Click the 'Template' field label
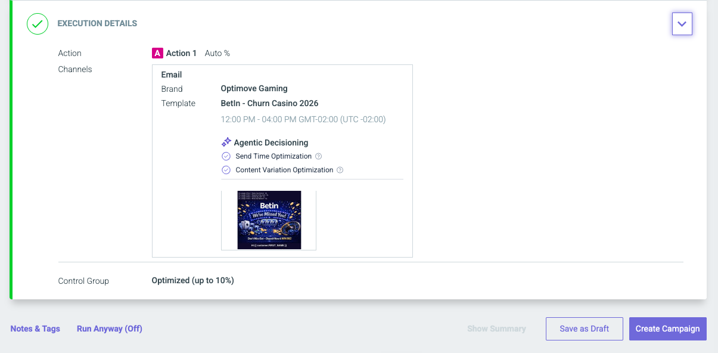This screenshot has height=353, width=718. coord(178,103)
